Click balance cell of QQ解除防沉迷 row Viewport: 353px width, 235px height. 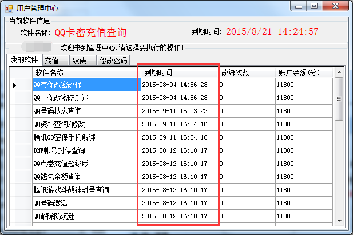[304, 216]
